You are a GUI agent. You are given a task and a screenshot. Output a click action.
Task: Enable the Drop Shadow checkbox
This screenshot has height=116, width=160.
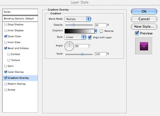(x=6, y=25)
